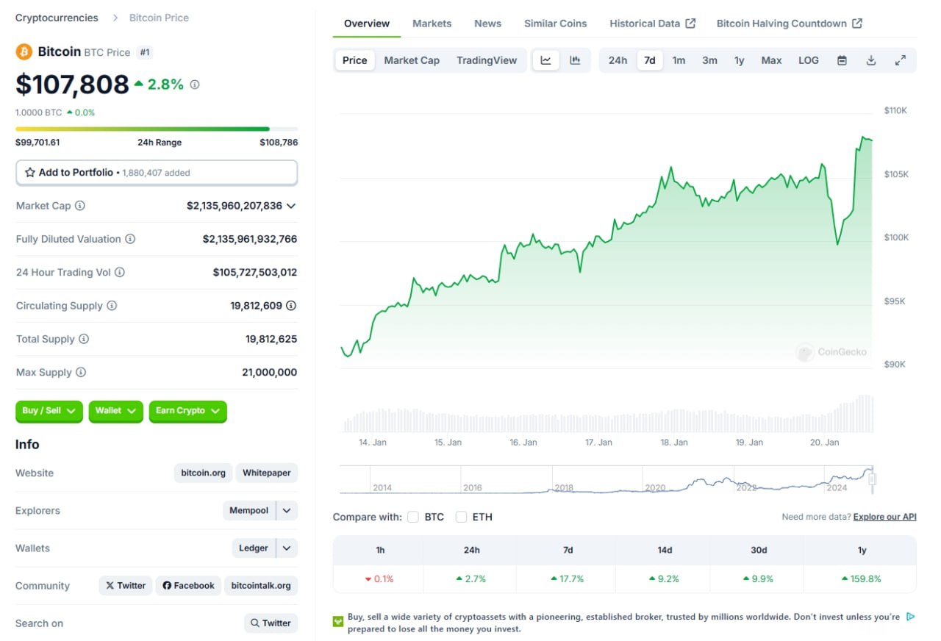
Task: Open the Wallet dropdown
Action: [x=116, y=411]
